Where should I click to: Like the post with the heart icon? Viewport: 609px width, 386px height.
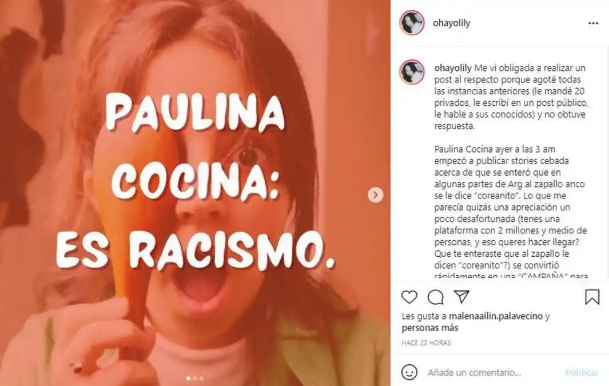pyautogui.click(x=409, y=297)
